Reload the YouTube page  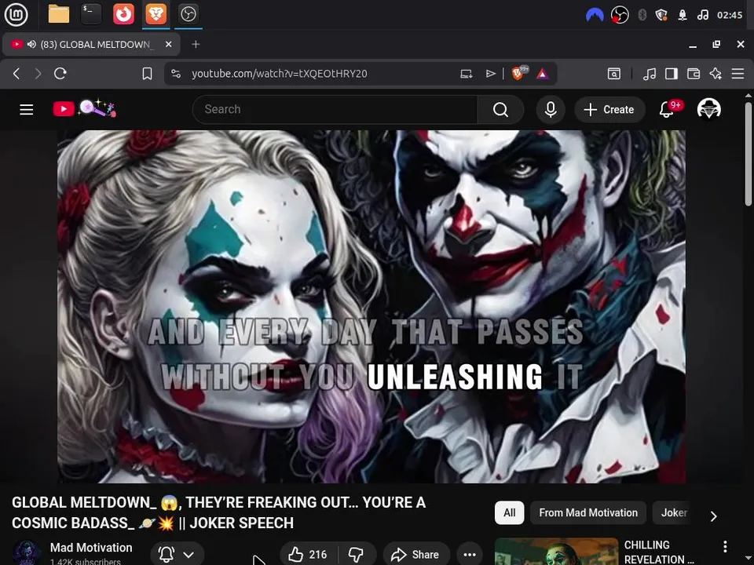[x=60, y=74]
